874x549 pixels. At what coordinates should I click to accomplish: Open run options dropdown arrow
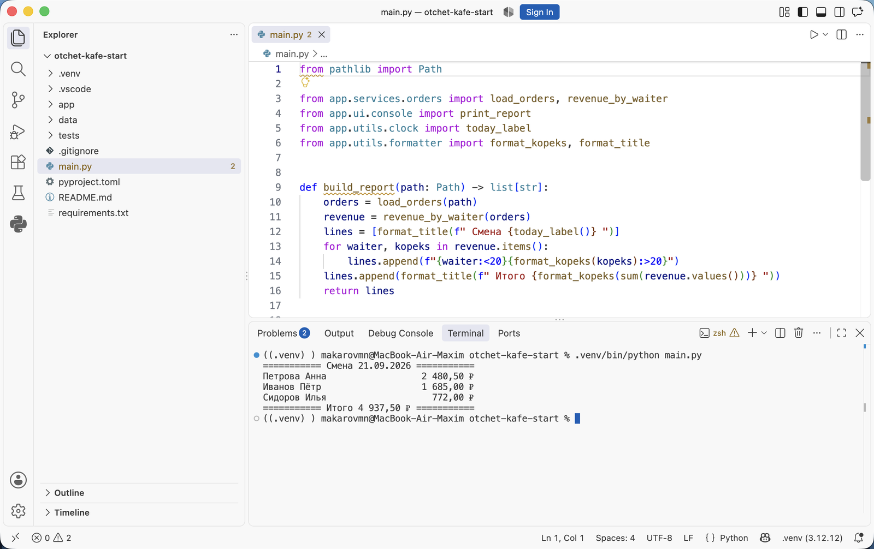tap(825, 34)
